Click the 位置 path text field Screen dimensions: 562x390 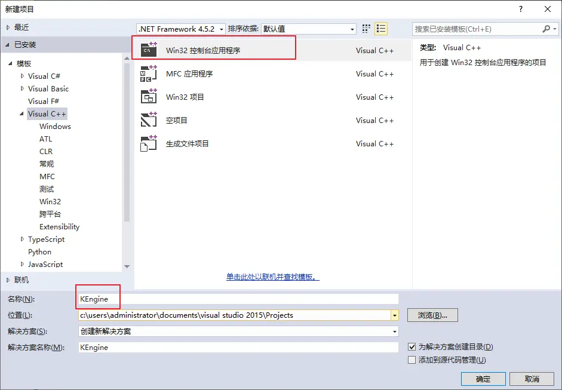(235, 315)
